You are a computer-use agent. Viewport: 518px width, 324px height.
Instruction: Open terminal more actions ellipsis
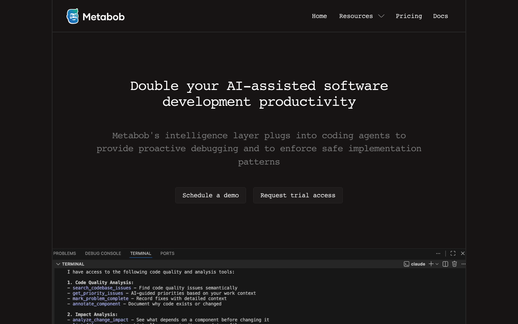point(463,264)
